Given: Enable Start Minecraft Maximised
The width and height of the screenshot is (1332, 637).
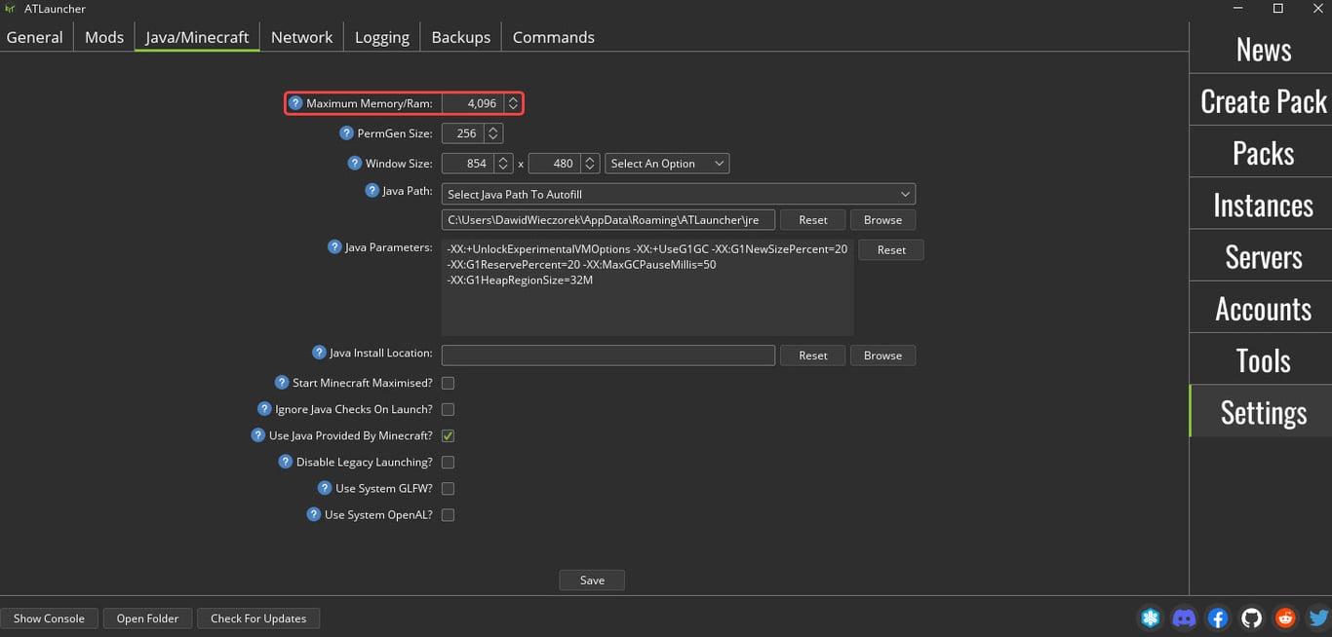Looking at the screenshot, I should click(448, 383).
